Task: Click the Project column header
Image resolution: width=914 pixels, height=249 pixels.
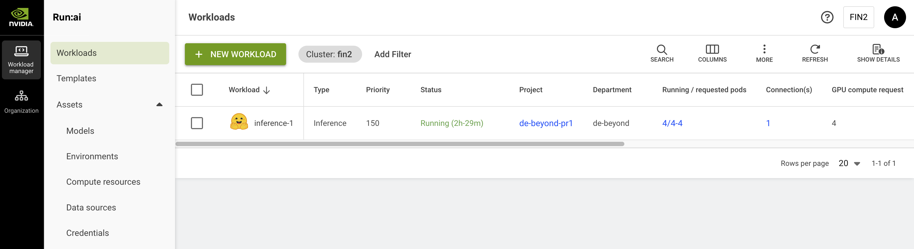Action: point(531,90)
